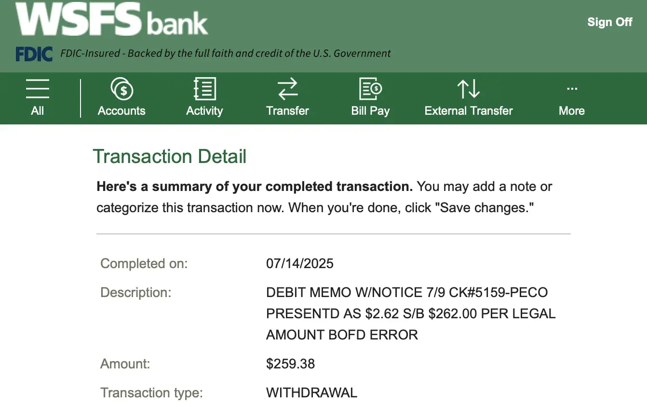Open the Bill Pay text label
The height and width of the screenshot is (407, 647).
tap(370, 111)
